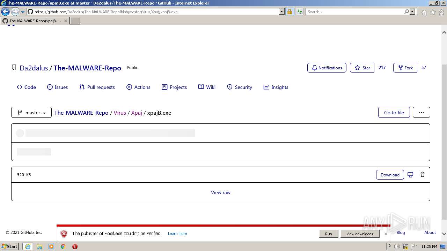Switch to the Pull requests tab
Screen dimensions: 447x251
pyautogui.click(x=97, y=87)
